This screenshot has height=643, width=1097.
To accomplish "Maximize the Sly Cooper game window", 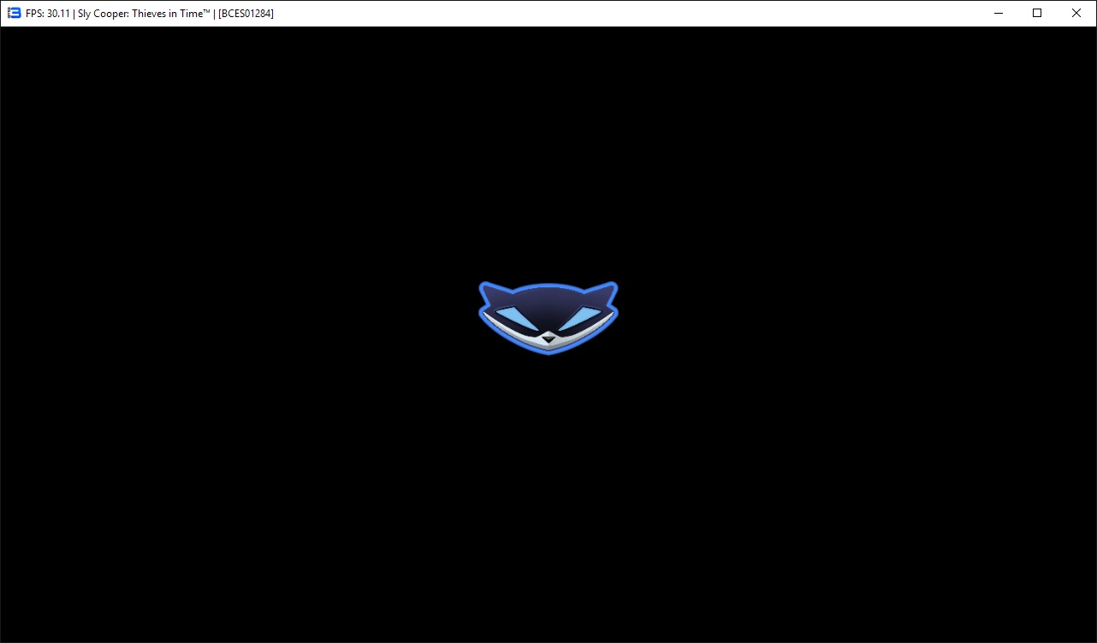I will (x=1037, y=13).
